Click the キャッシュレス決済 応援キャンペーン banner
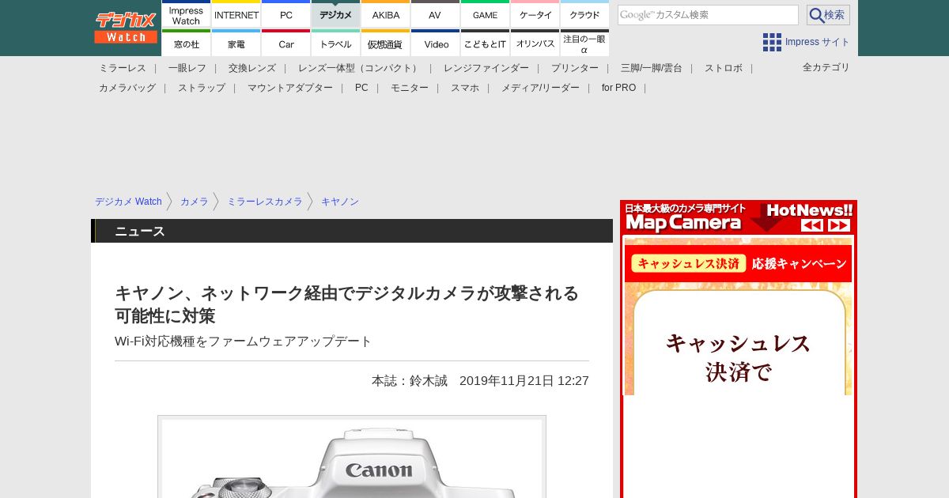Image resolution: width=949 pixels, height=498 pixels. (738, 263)
